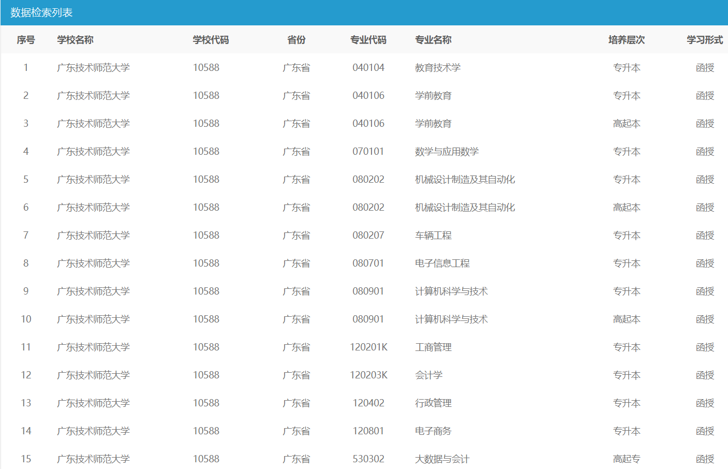Screen dimensions: 728x469
Task: Click 函授 in the 工商管理 row
Action: [x=705, y=347]
